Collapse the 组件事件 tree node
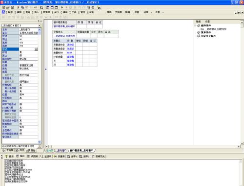The width and height of the screenshot is (244, 186). coord(195,25)
